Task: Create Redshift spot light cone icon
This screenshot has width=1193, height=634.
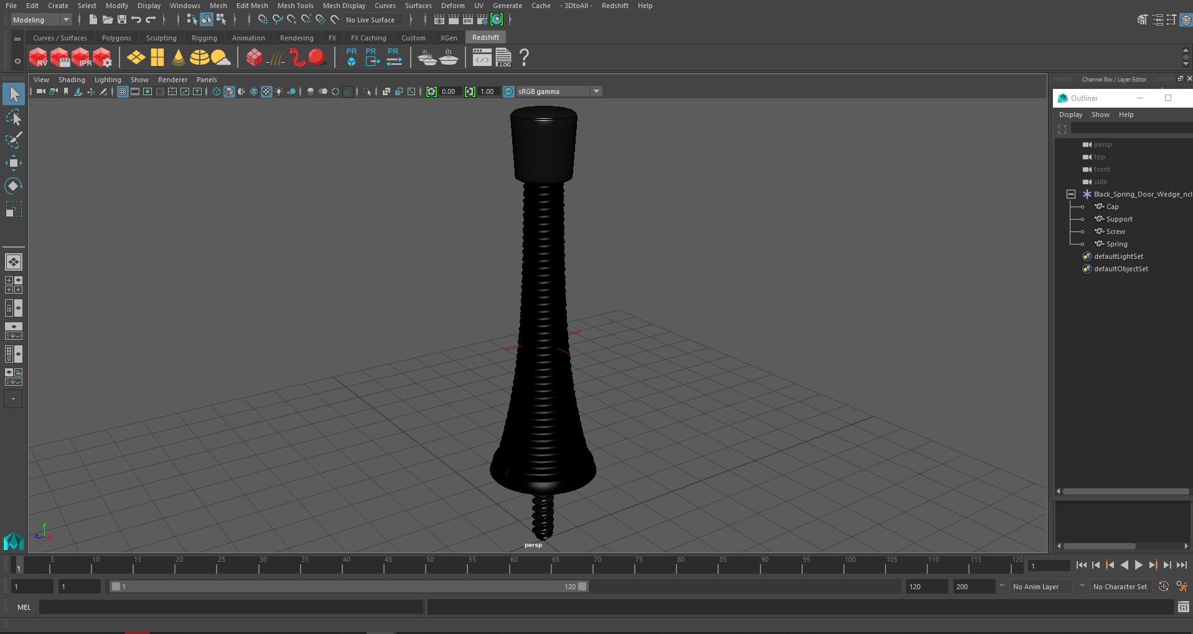Action: (x=179, y=58)
